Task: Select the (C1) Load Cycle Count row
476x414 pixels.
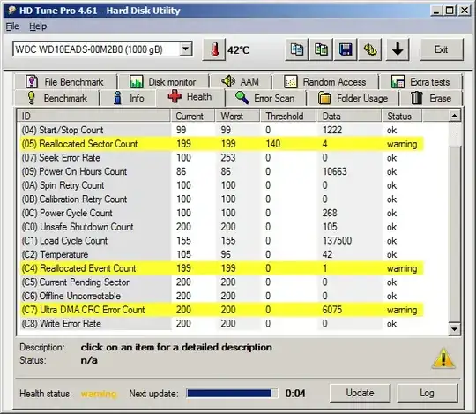Action: (221, 241)
